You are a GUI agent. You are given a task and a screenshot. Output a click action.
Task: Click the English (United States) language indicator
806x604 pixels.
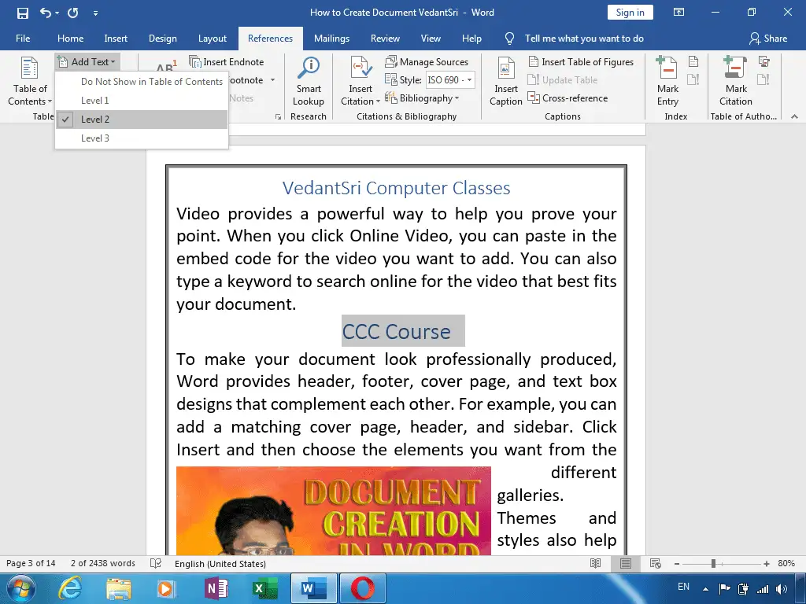pos(220,563)
